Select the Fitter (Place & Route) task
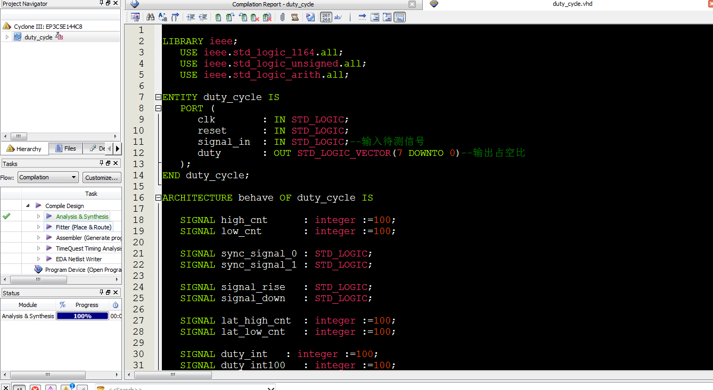This screenshot has width=713, height=390. [x=84, y=227]
